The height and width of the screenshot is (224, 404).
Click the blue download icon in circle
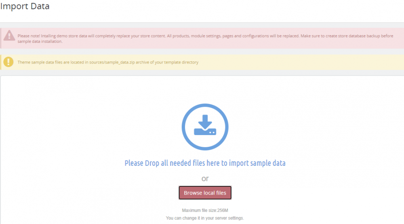[x=205, y=127]
